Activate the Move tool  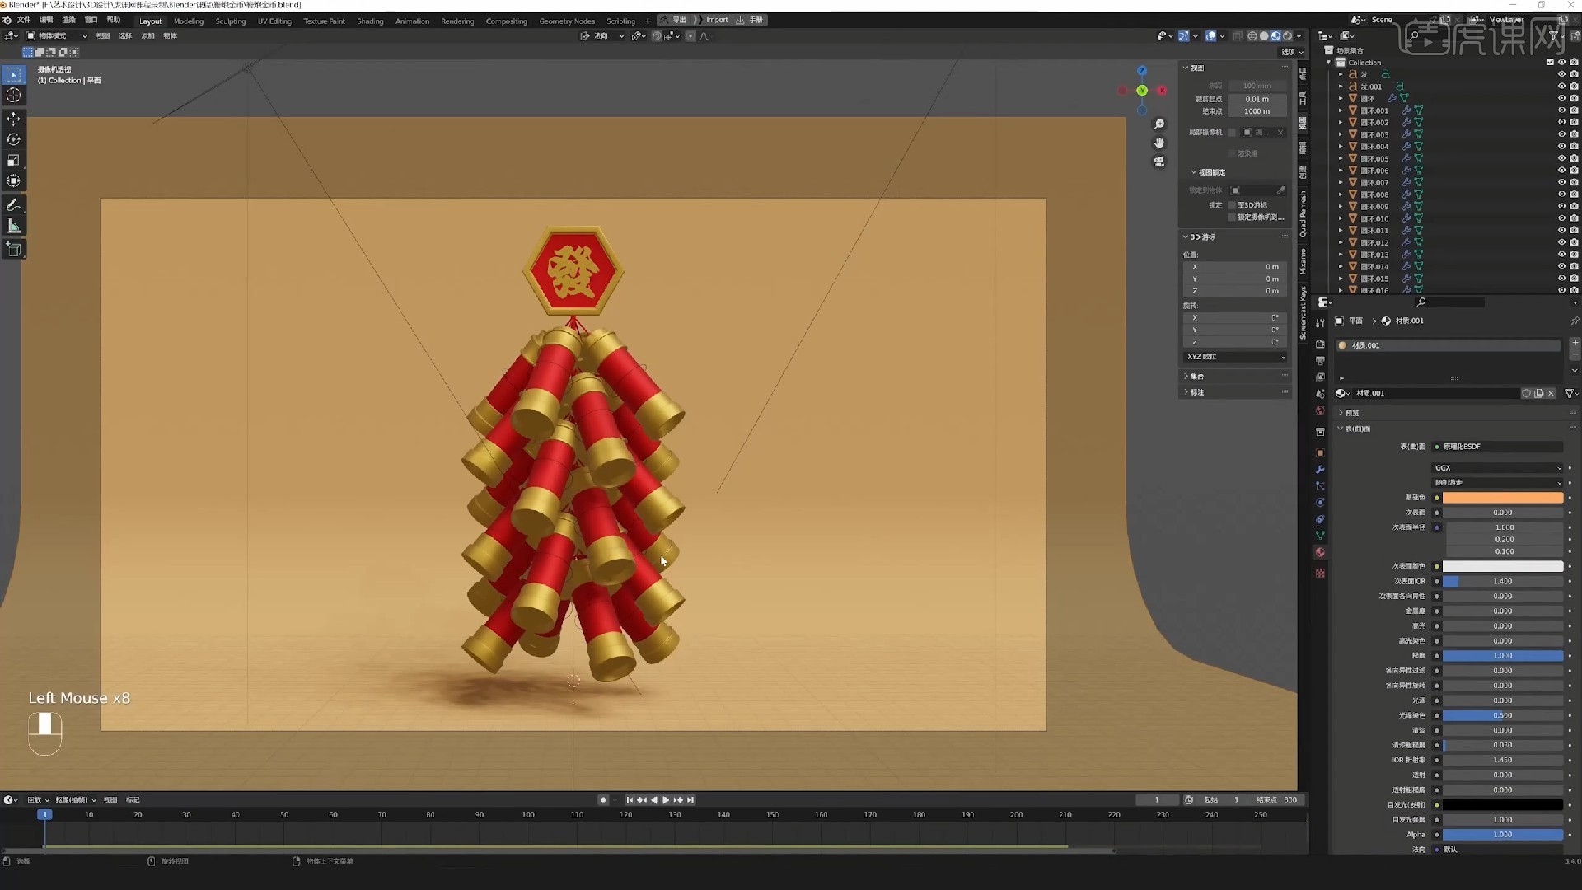(14, 119)
